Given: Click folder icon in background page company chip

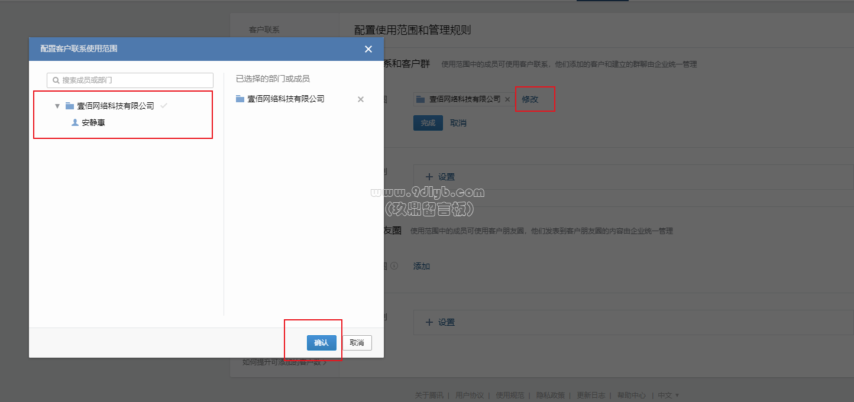Looking at the screenshot, I should tap(420, 99).
